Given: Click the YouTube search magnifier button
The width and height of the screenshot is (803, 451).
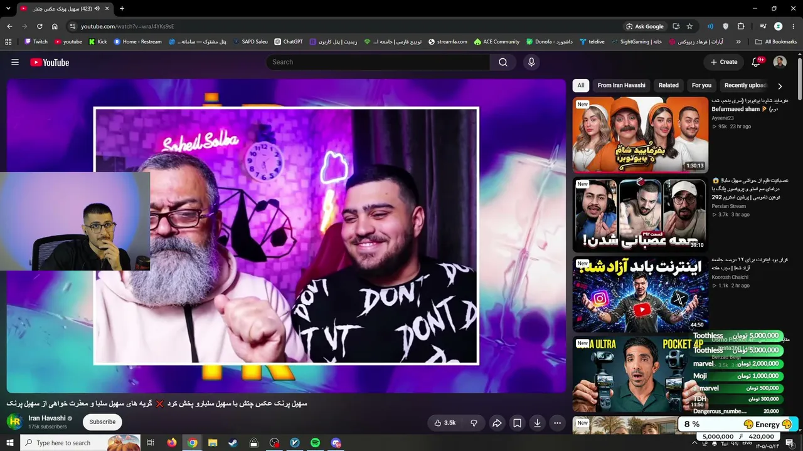Looking at the screenshot, I should pyautogui.click(x=503, y=62).
